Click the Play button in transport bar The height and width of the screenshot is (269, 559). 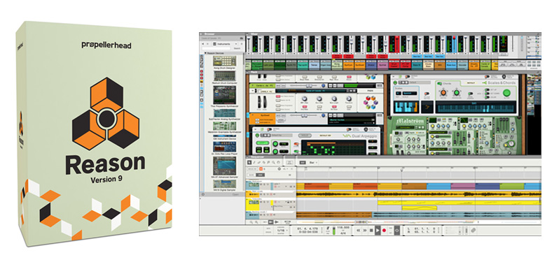click(x=378, y=230)
